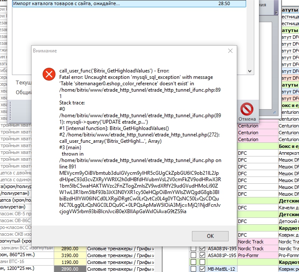The width and height of the screenshot is (299, 272).
Task: Click the 'Качели д' product name cell
Action: (289, 208)
